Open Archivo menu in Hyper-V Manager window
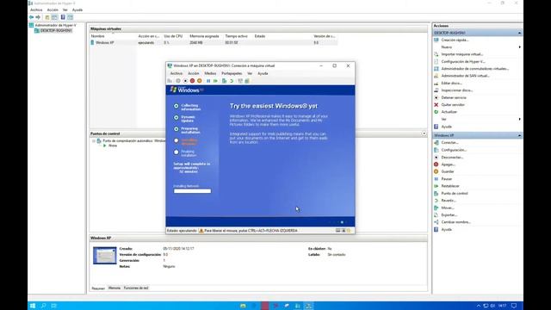551x310 pixels. 36,9
